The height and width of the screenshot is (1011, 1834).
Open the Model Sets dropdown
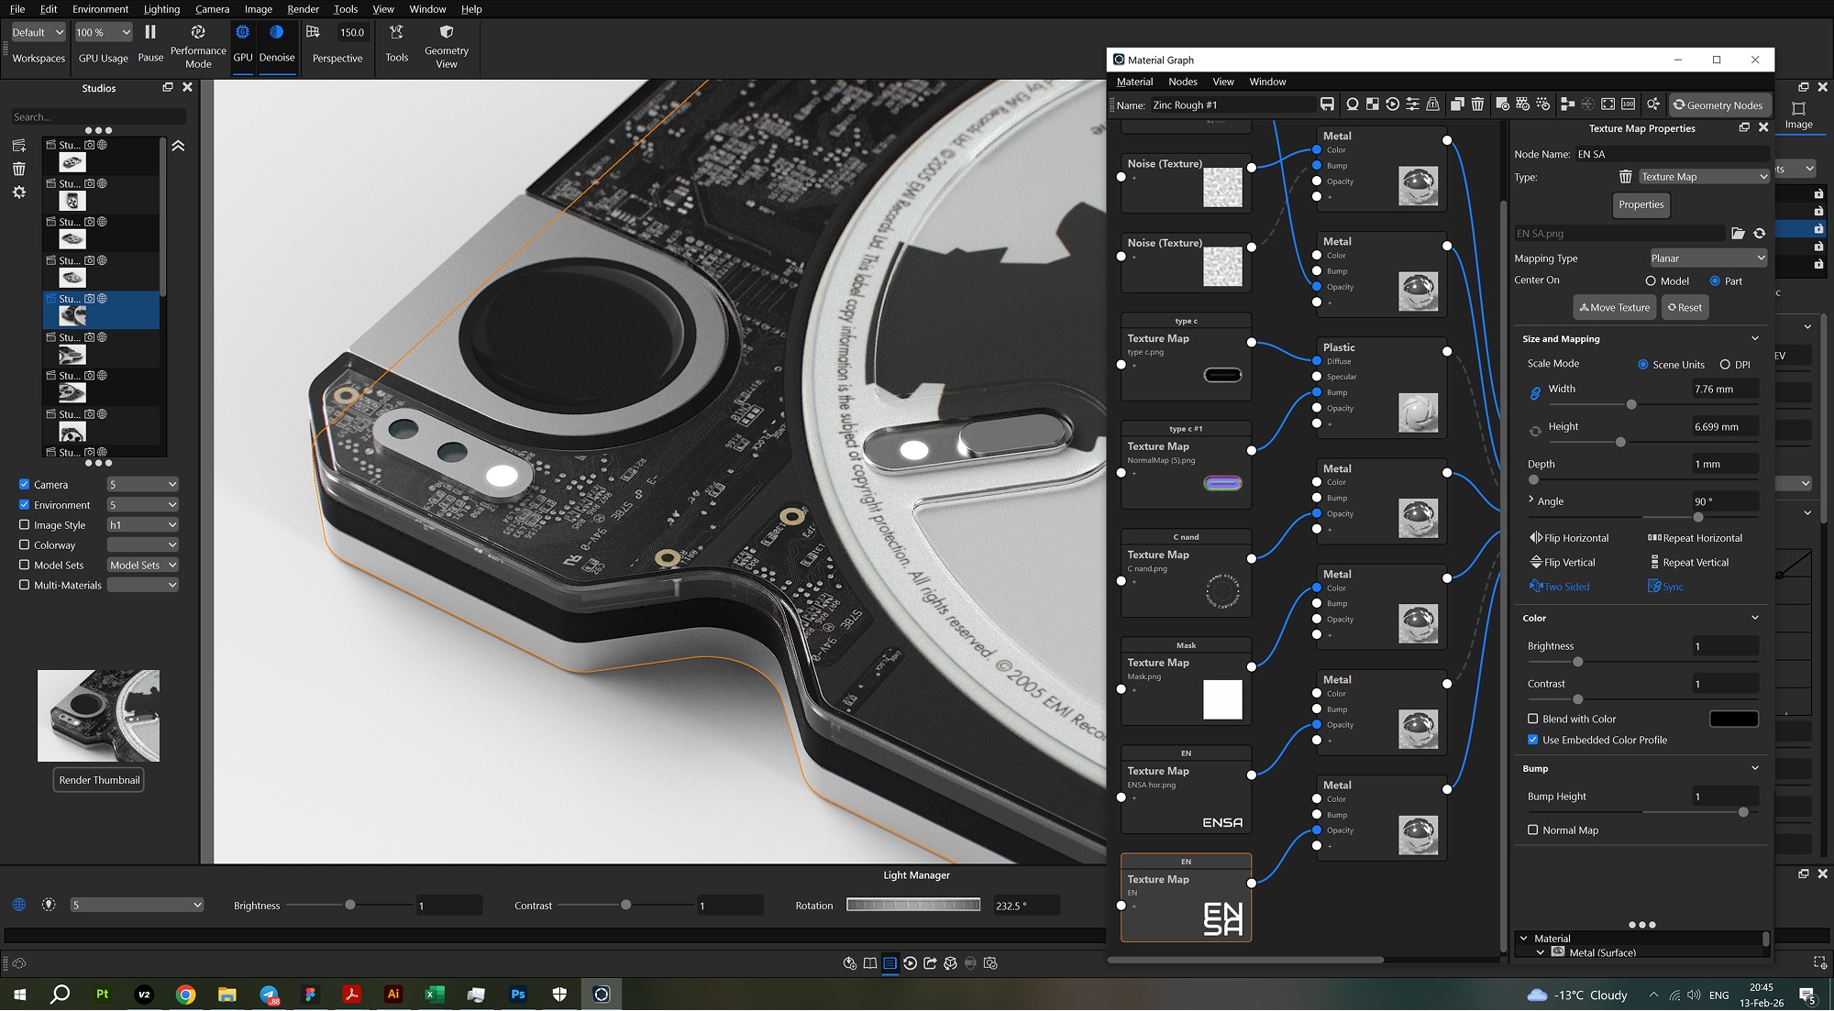coord(142,566)
